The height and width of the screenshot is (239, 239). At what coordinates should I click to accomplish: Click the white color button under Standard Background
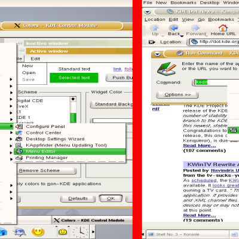[112, 121]
